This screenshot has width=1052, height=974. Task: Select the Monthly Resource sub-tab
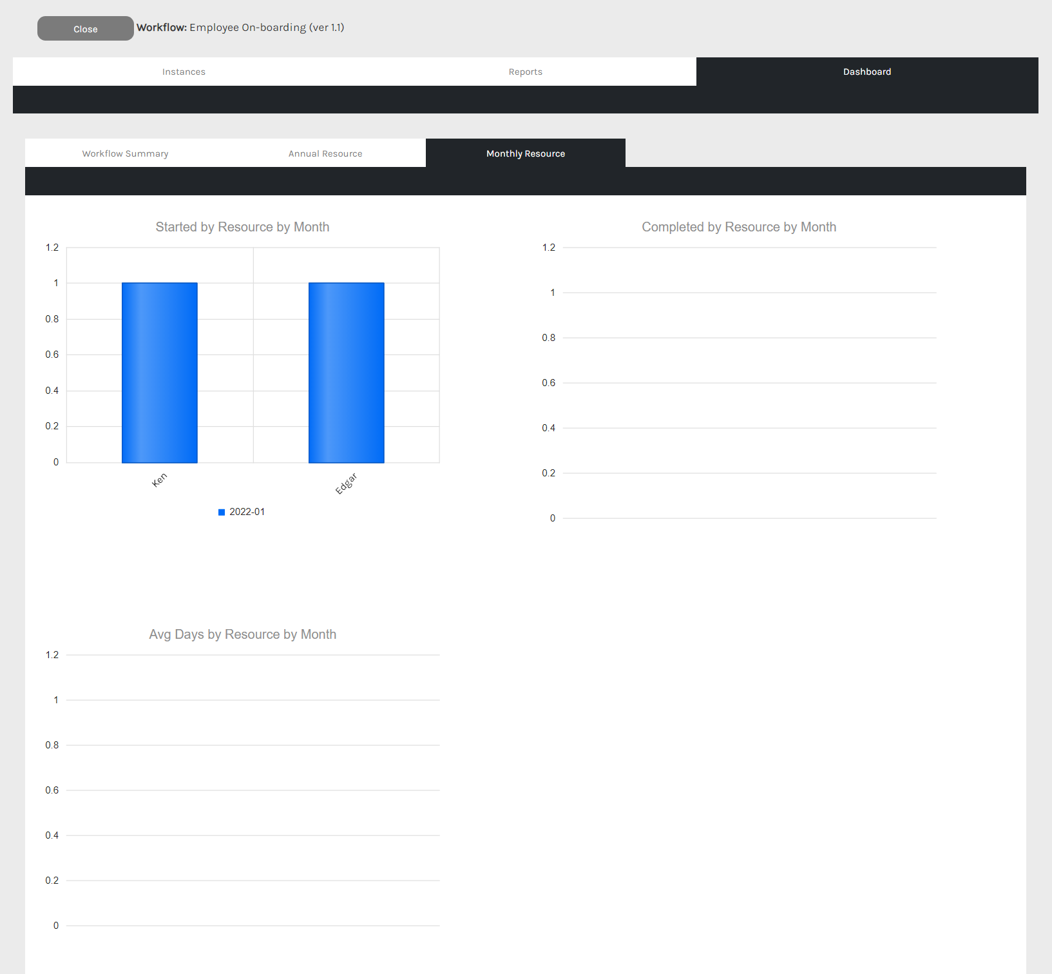click(x=525, y=153)
